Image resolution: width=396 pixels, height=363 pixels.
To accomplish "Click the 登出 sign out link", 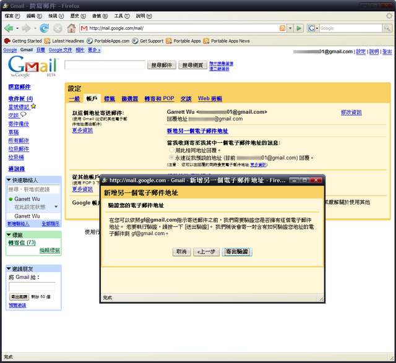I will tap(387, 51).
